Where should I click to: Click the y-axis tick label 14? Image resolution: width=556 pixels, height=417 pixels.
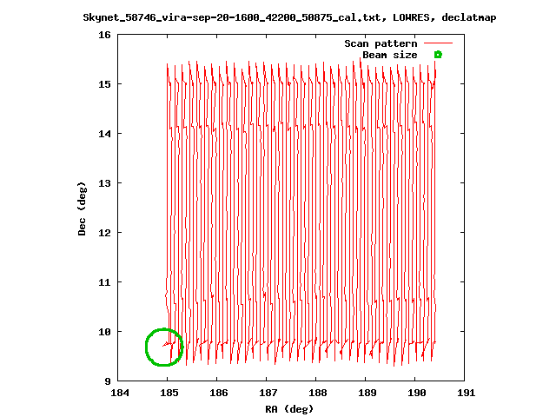pyautogui.click(x=104, y=134)
